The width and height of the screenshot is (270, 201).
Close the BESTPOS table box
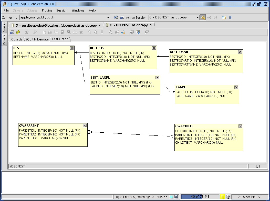[x=154, y=48]
